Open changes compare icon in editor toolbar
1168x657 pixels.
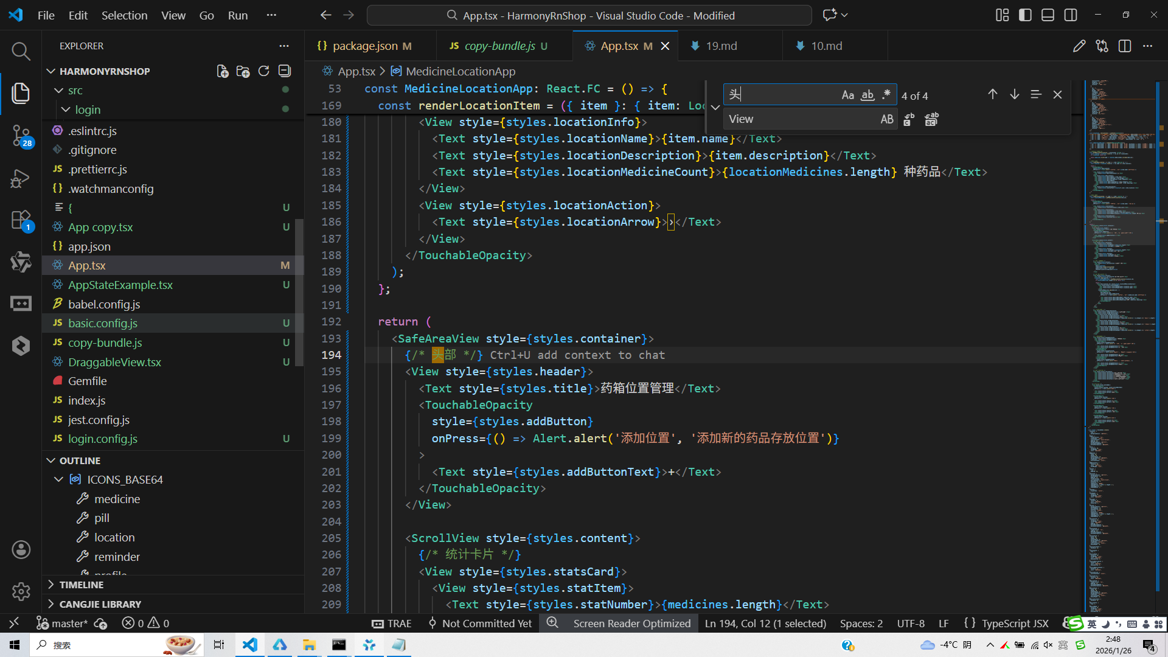pos(1102,46)
